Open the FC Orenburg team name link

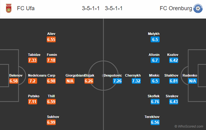176,8
